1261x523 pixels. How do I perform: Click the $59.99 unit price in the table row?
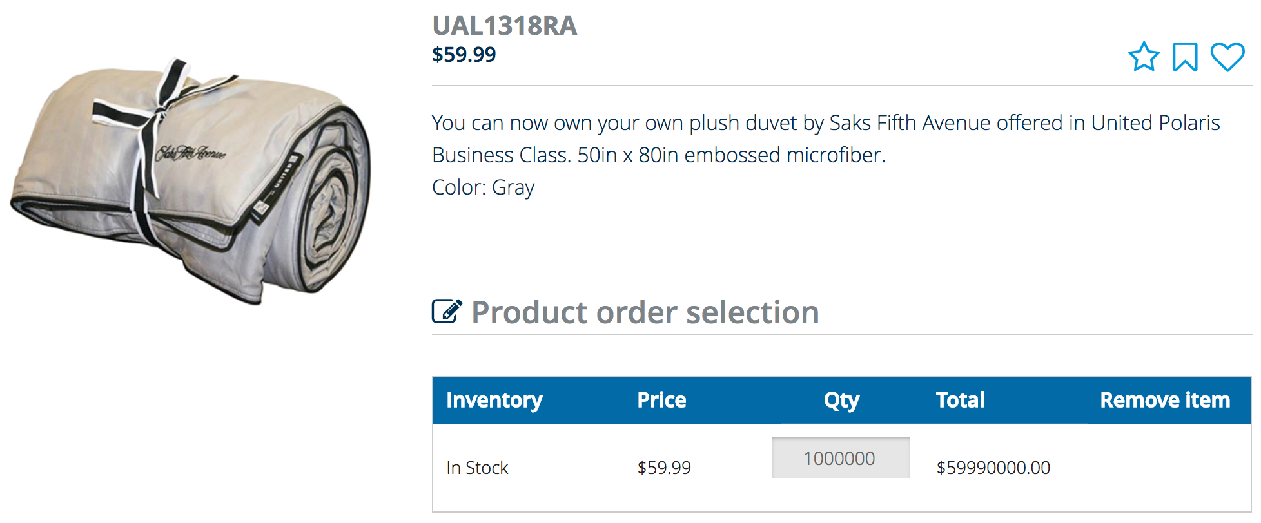click(664, 468)
